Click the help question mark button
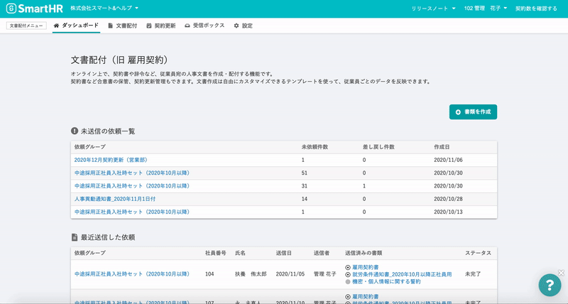The width and height of the screenshot is (568, 304). [x=550, y=285]
